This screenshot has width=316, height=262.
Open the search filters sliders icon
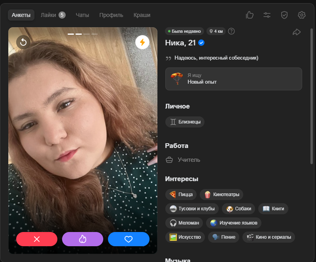[267, 15]
